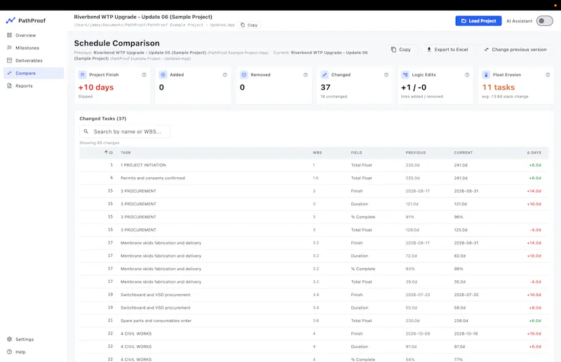561x362 pixels.
Task: Open the Overview page
Action: point(25,36)
